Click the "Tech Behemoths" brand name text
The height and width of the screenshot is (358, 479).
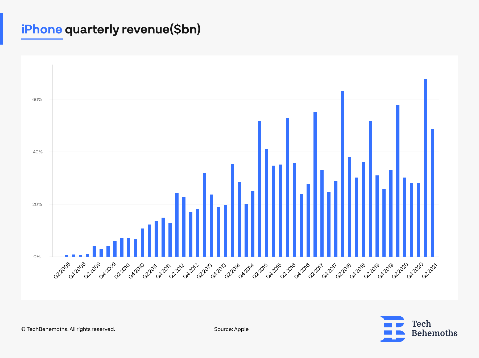[x=434, y=329]
